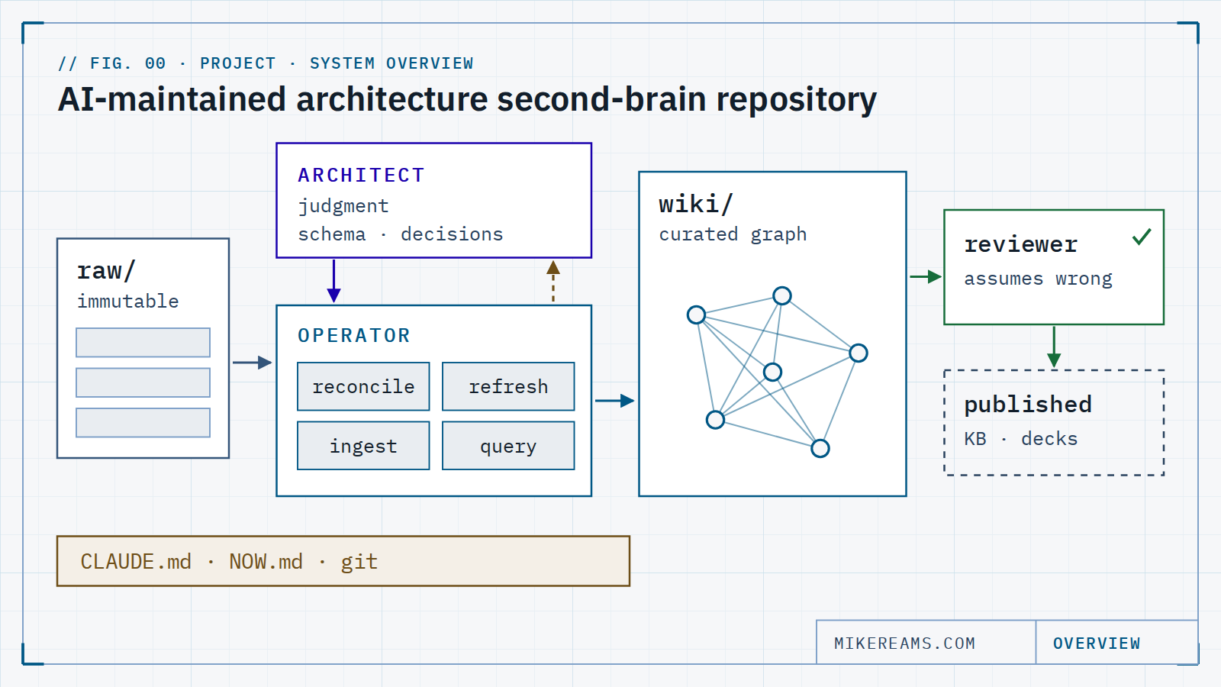Click the upper-left node of the wiki graph
This screenshot has height=687, width=1221.
(x=696, y=314)
